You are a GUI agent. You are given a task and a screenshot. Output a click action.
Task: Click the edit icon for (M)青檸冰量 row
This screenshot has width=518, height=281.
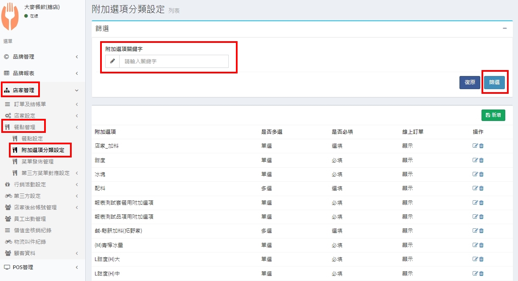click(475, 245)
